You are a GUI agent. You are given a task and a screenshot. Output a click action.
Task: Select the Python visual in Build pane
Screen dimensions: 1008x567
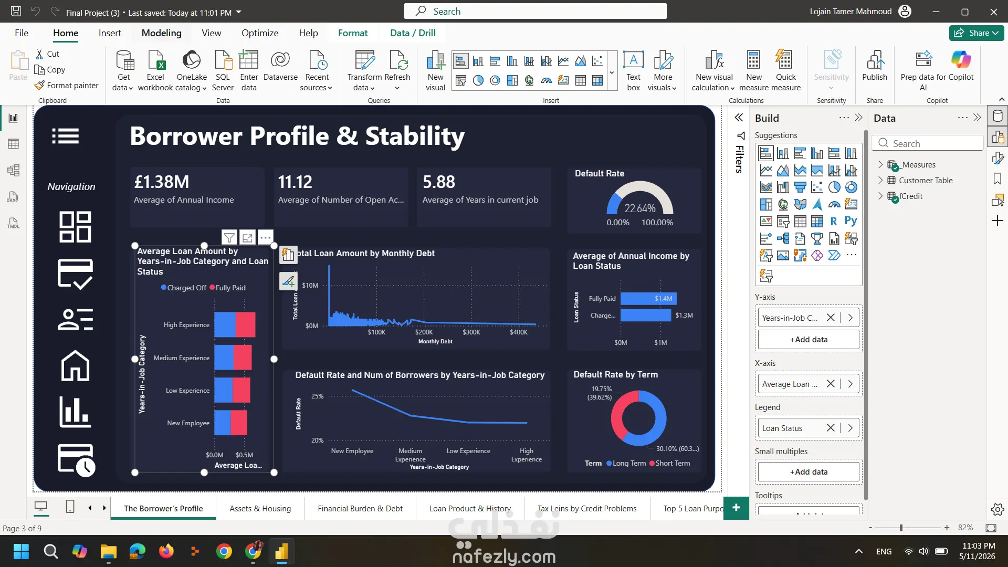coord(851,222)
